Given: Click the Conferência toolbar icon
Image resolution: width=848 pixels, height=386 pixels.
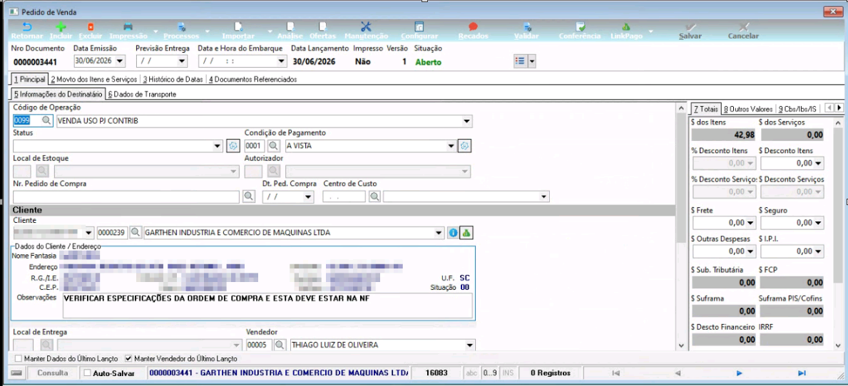Looking at the screenshot, I should click(x=581, y=26).
